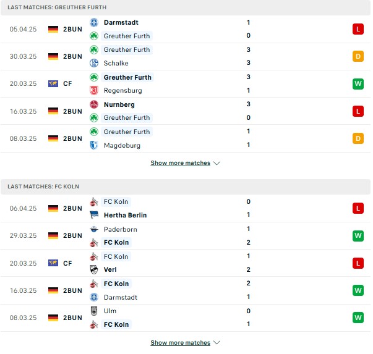This screenshot has width=373, height=354.
Task: Click the Hertha Berlin flag crest icon
Action: (x=94, y=215)
